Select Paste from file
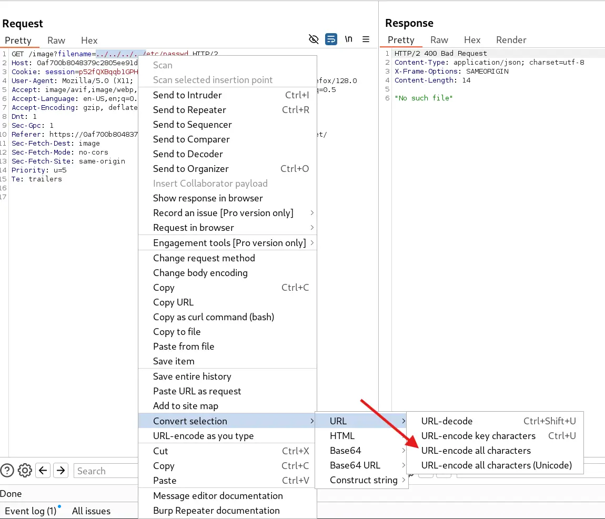The image size is (605, 519). (x=227, y=346)
